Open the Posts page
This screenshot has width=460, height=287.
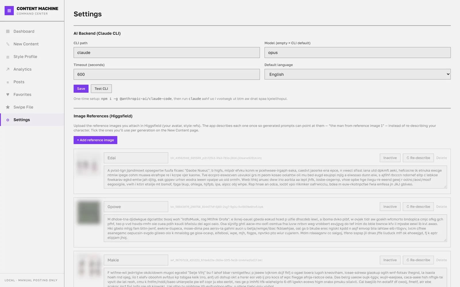(32, 82)
